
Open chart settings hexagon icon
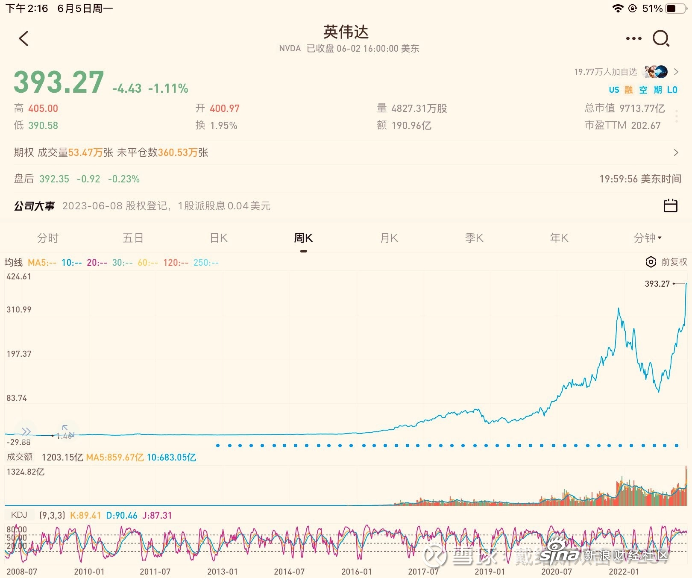coord(651,262)
